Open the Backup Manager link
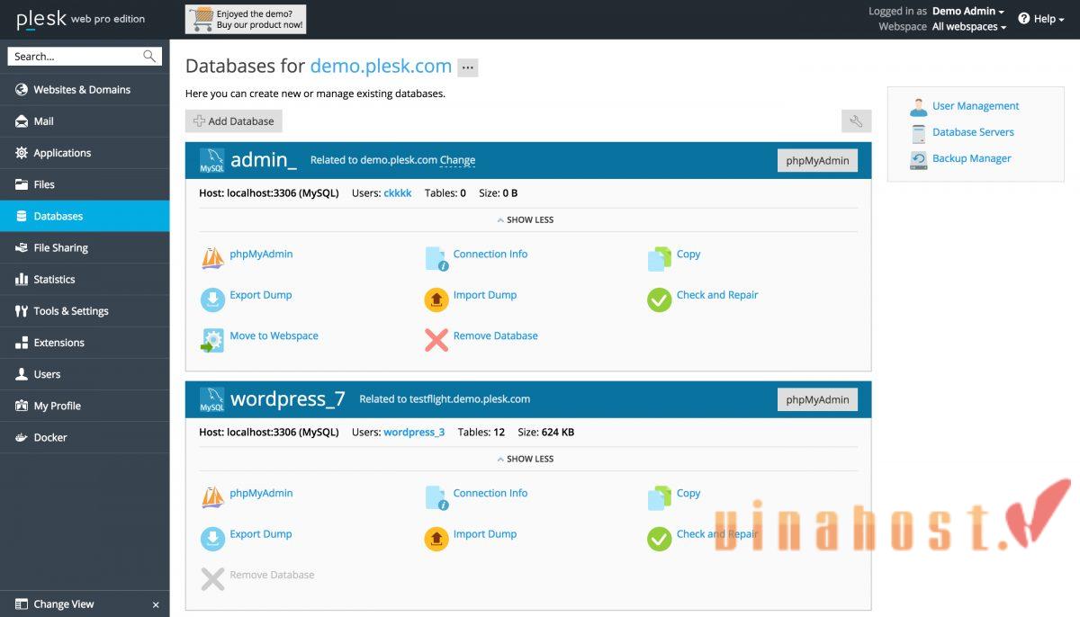 coord(972,158)
